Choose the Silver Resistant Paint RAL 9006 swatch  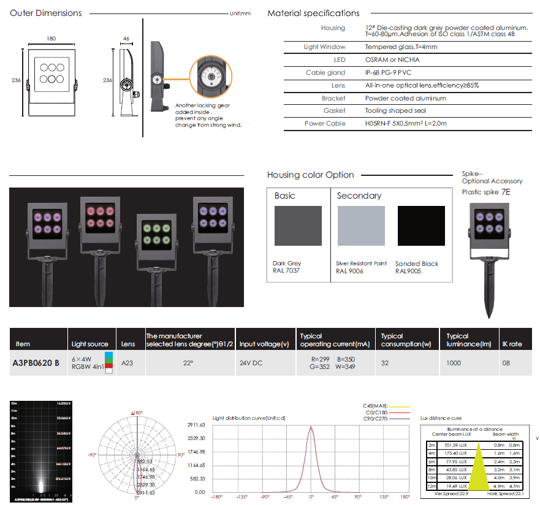361,227
